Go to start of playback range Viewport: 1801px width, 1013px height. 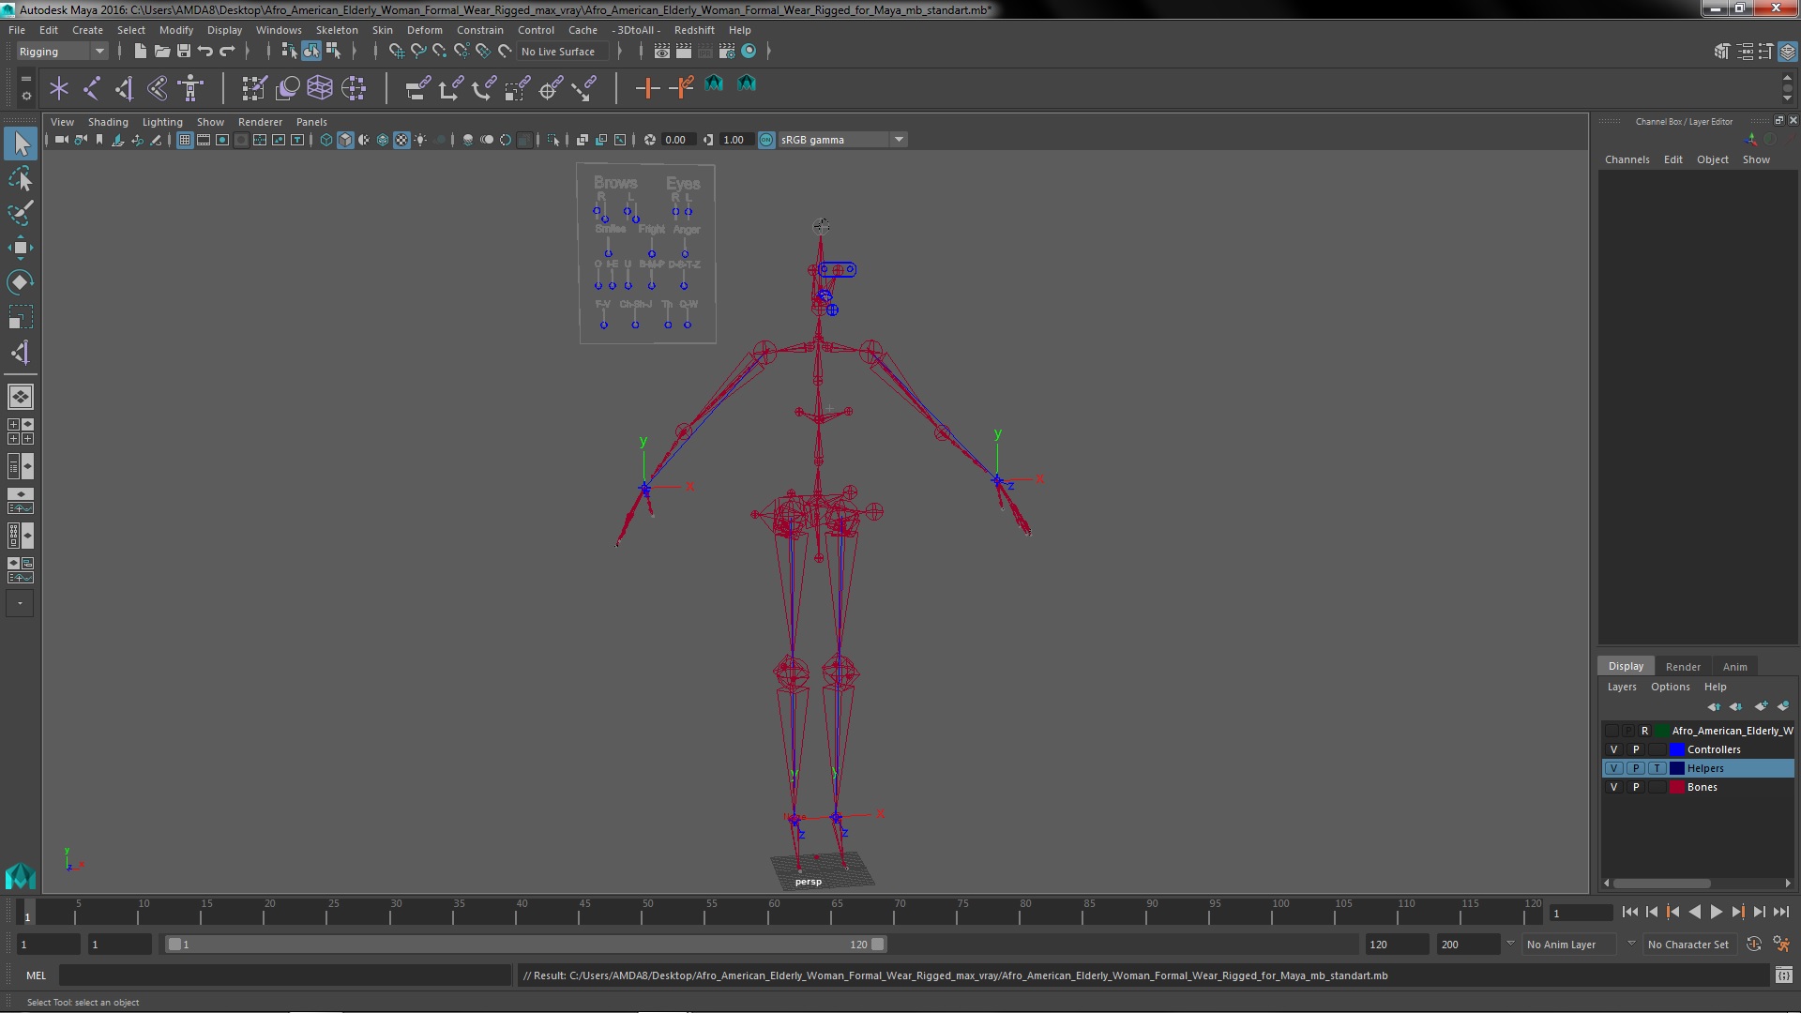click(x=1629, y=912)
